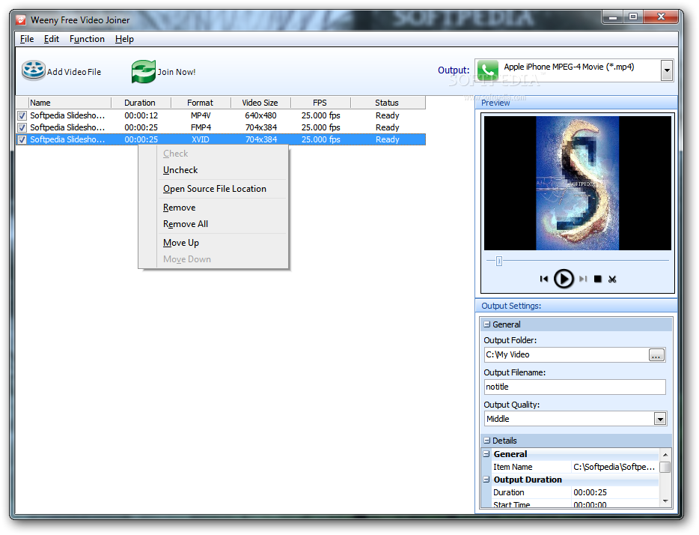Toggle checkbox of the FMP4 video row
The image size is (699, 535).
(x=22, y=127)
